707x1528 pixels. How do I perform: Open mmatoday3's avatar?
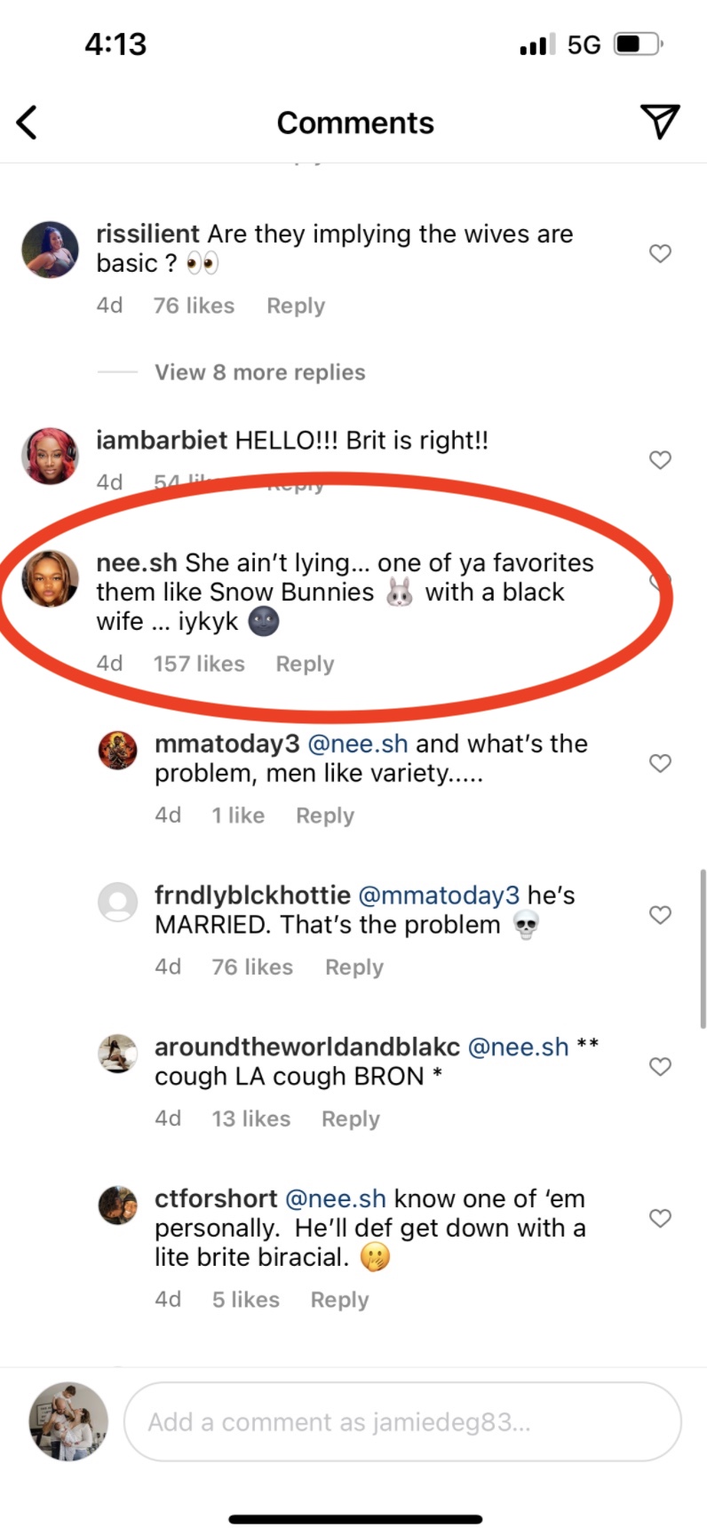117,750
